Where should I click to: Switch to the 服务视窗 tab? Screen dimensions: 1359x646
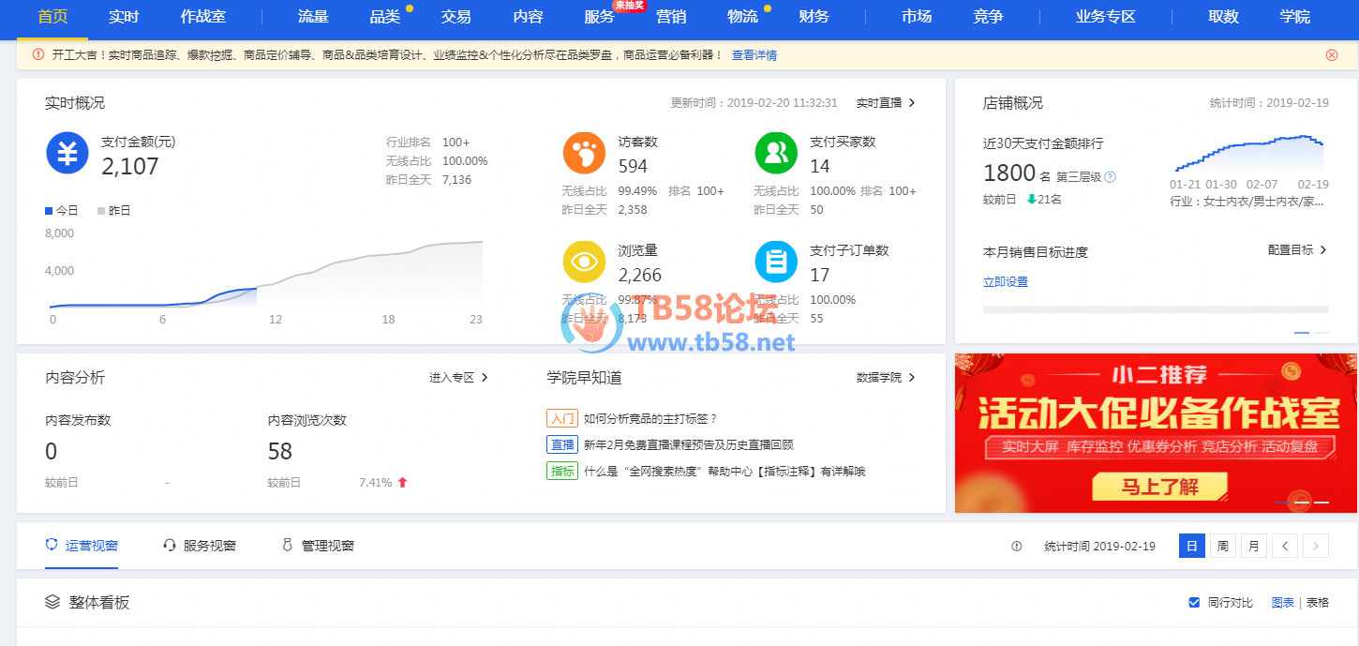tap(200, 546)
